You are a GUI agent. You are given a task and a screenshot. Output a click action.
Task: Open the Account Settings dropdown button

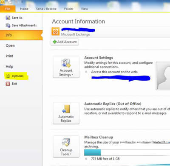point(66,67)
